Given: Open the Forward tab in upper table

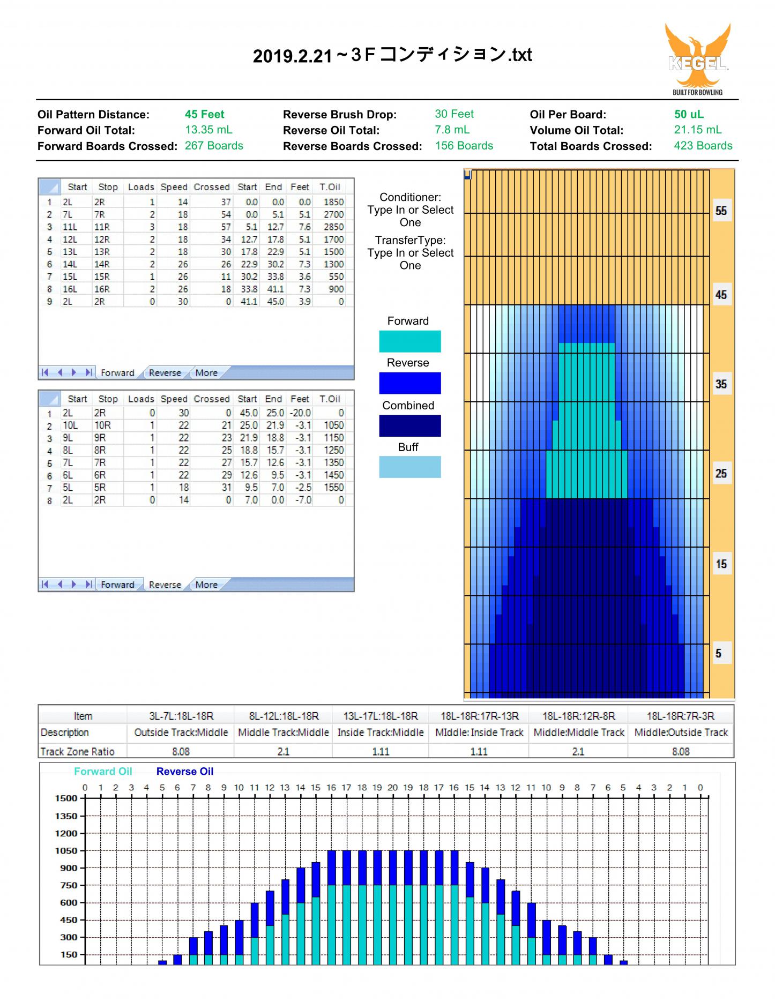Looking at the screenshot, I should click(117, 373).
